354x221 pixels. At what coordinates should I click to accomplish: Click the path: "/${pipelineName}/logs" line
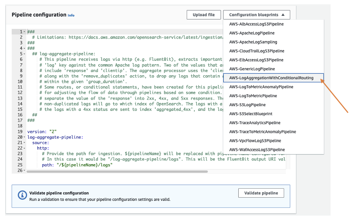tap(77, 165)
